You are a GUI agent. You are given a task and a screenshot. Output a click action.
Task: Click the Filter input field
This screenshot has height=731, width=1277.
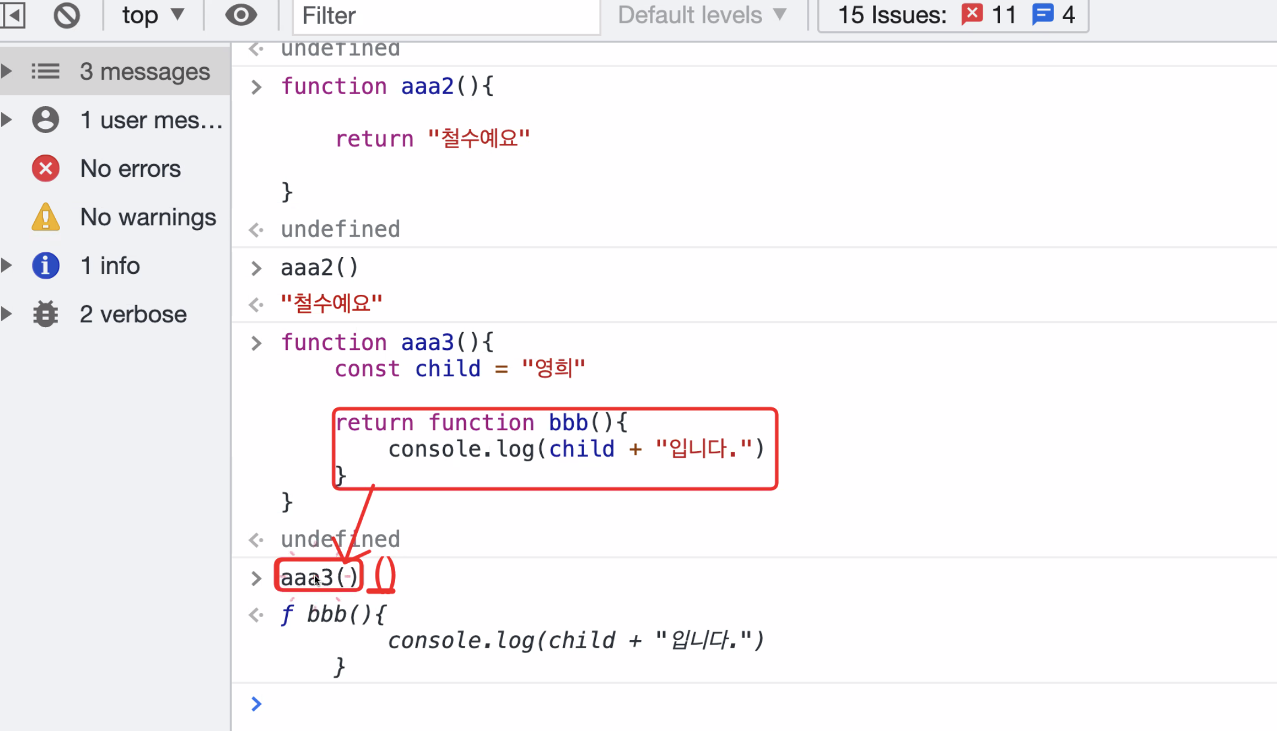pyautogui.click(x=446, y=16)
